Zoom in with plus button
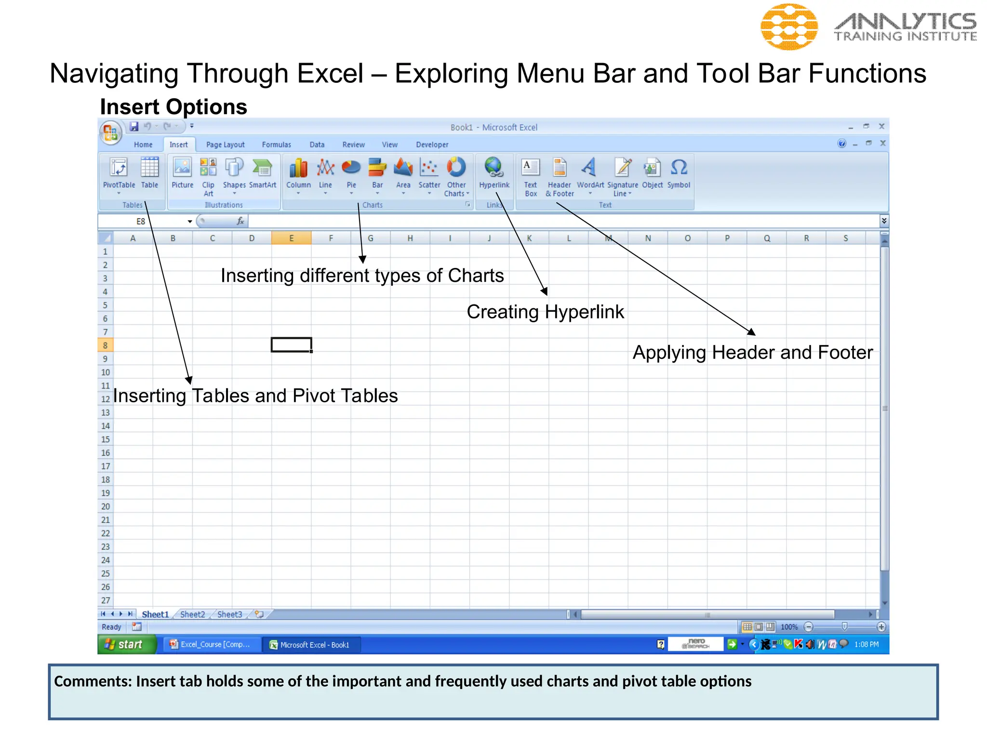Viewport: 987px width, 740px height. point(881,627)
